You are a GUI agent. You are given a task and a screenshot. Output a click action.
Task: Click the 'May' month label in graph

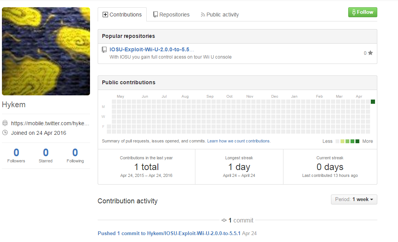tap(121, 96)
